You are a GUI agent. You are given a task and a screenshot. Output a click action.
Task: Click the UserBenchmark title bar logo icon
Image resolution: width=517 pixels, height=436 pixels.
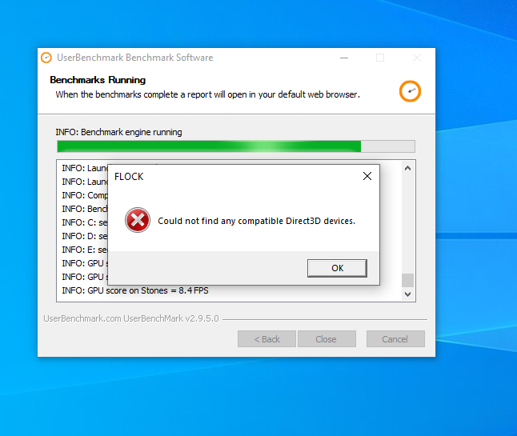46,58
